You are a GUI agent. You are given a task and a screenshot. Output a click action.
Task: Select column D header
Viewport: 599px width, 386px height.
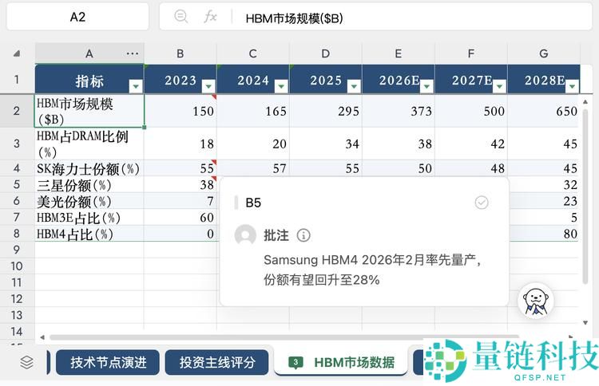click(326, 53)
